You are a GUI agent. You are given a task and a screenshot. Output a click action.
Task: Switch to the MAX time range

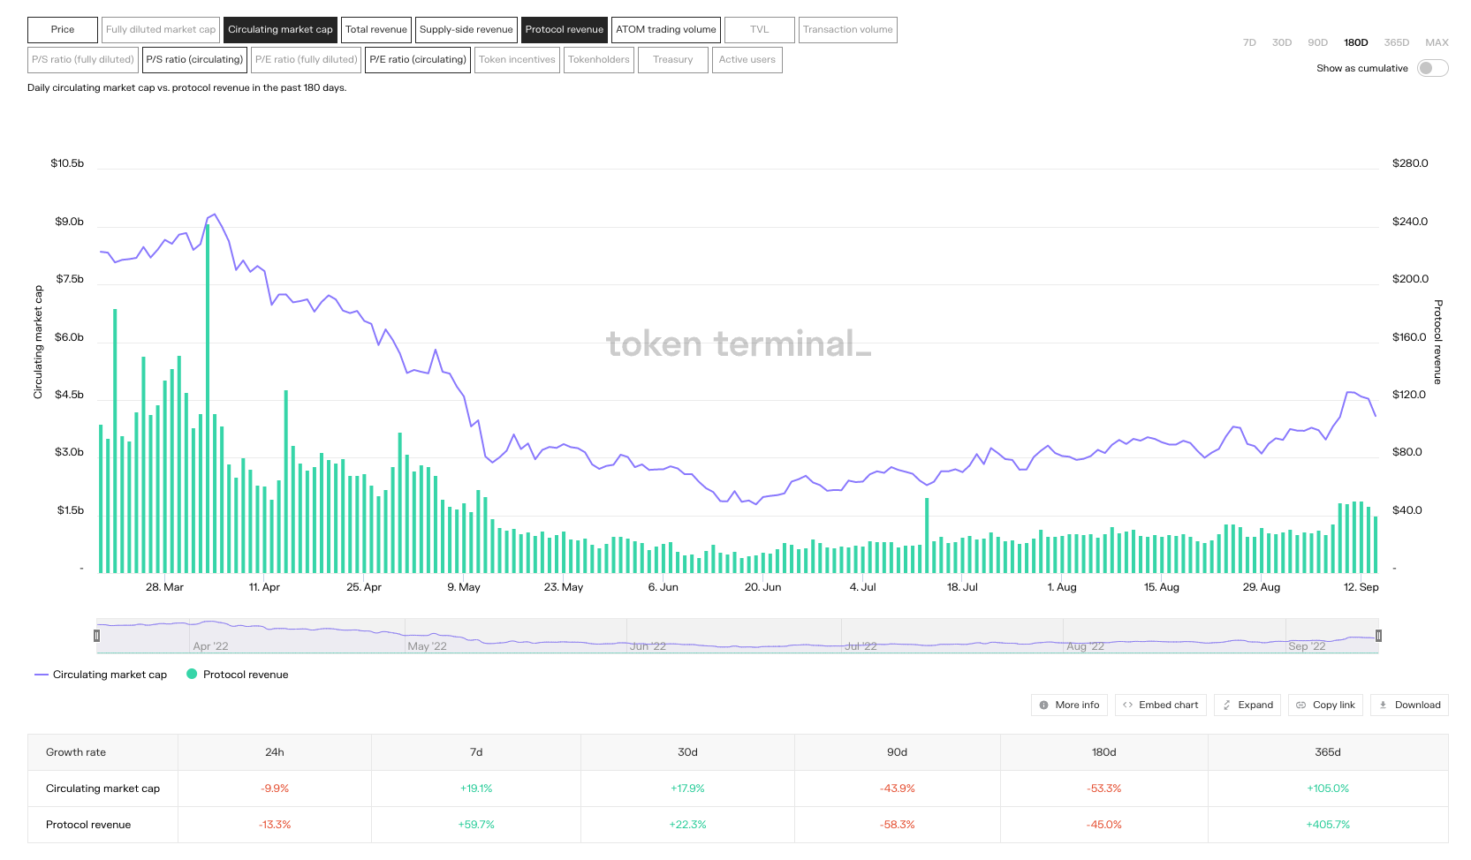(1437, 42)
